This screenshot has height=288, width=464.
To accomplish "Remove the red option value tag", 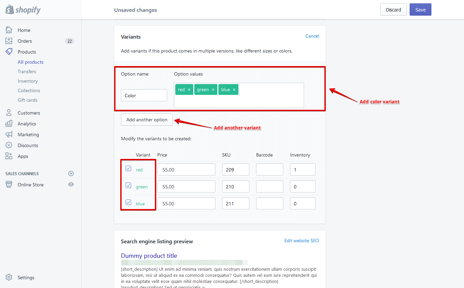I will (189, 90).
